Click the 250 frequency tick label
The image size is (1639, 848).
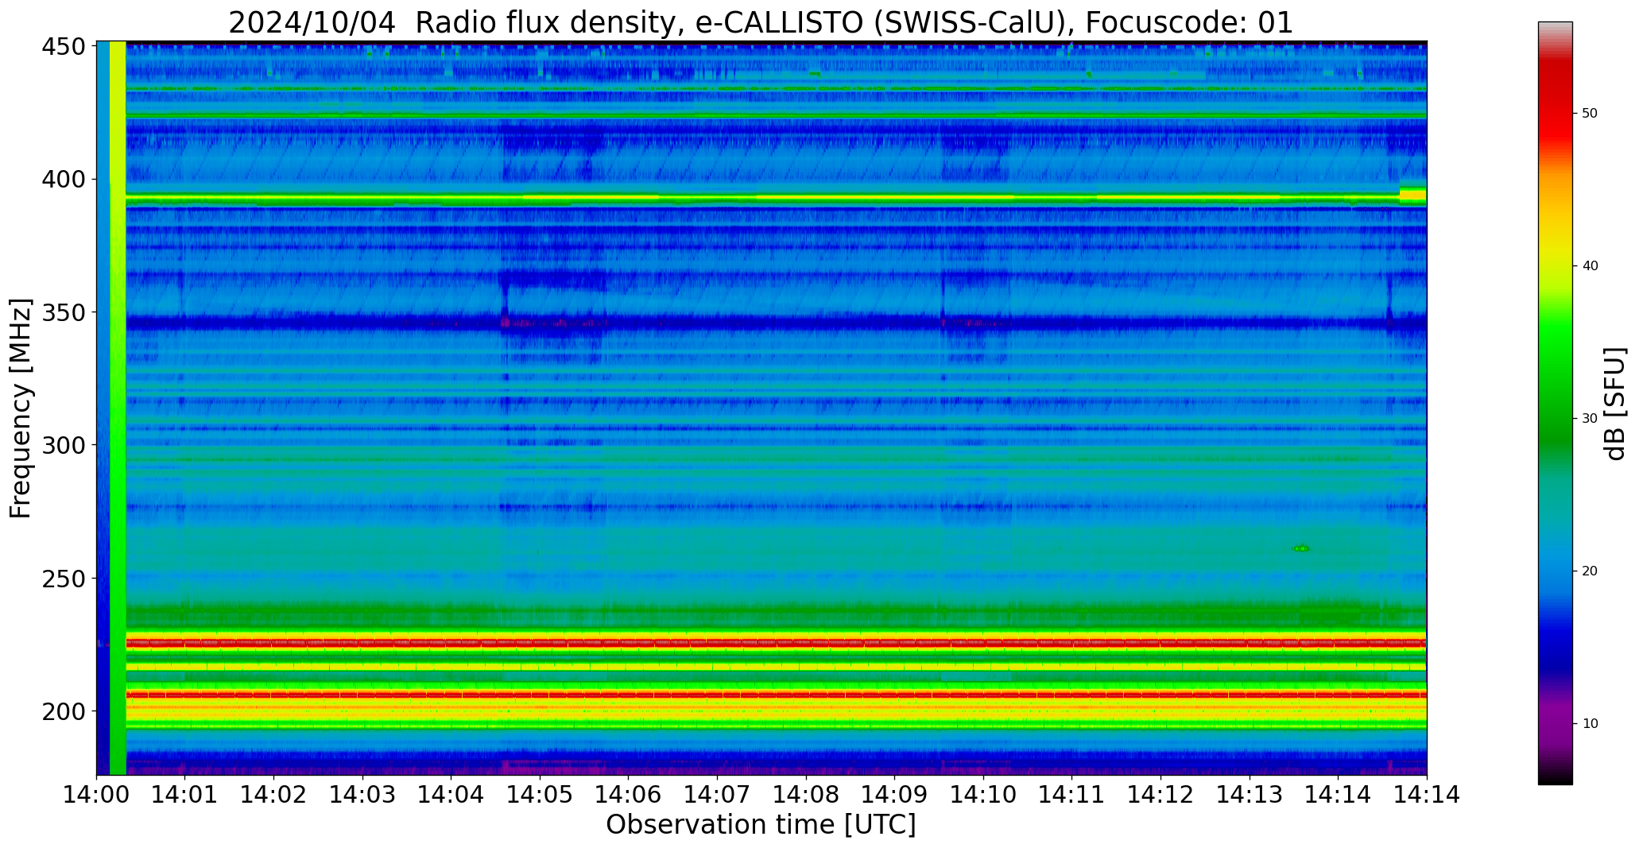tap(63, 579)
